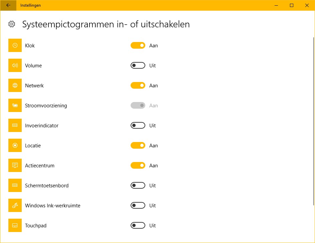Go back using the arrow button
The image size is (315, 243).
8,5
